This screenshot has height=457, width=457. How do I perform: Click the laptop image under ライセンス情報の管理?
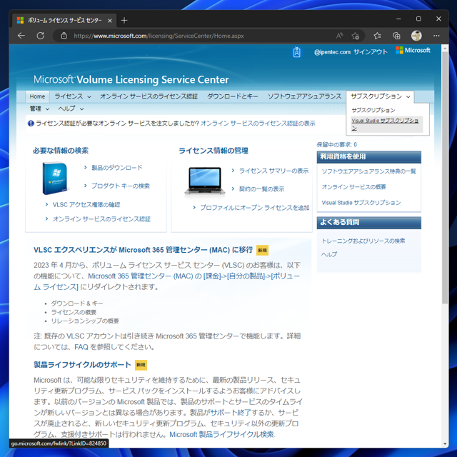[x=205, y=181]
